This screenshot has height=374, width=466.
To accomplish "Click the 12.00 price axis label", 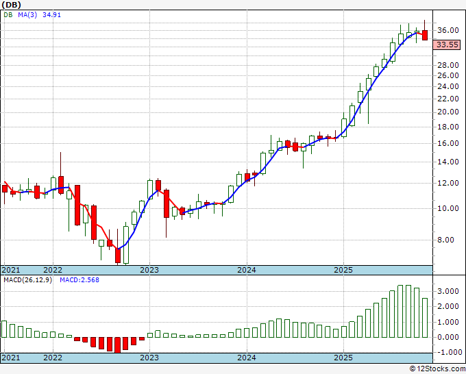I will click(x=448, y=183).
